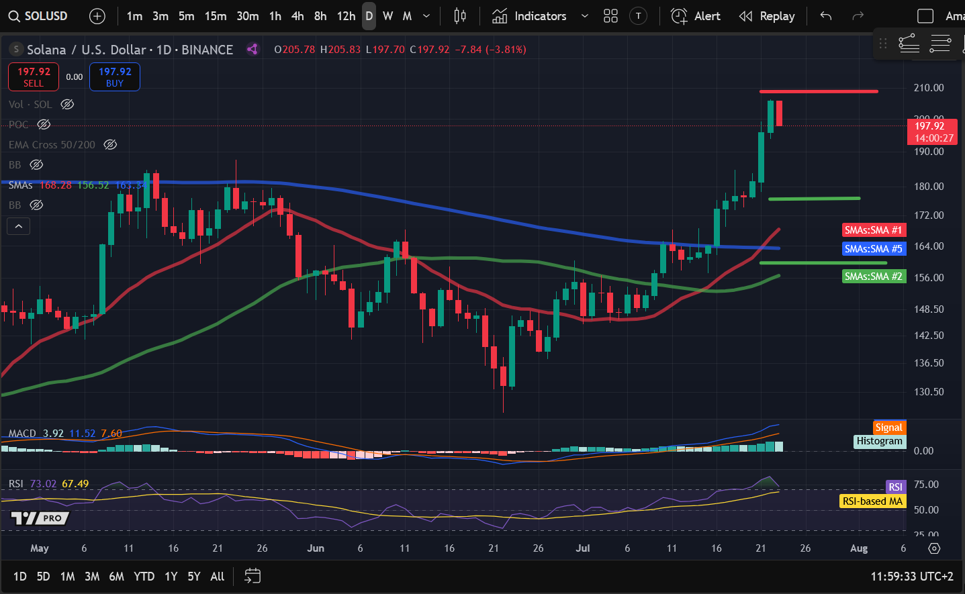Toggle visibility of Vol SOL indicator

pyautogui.click(x=67, y=104)
